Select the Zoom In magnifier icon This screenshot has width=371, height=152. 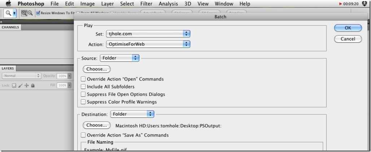pyautogui.click(x=24, y=13)
